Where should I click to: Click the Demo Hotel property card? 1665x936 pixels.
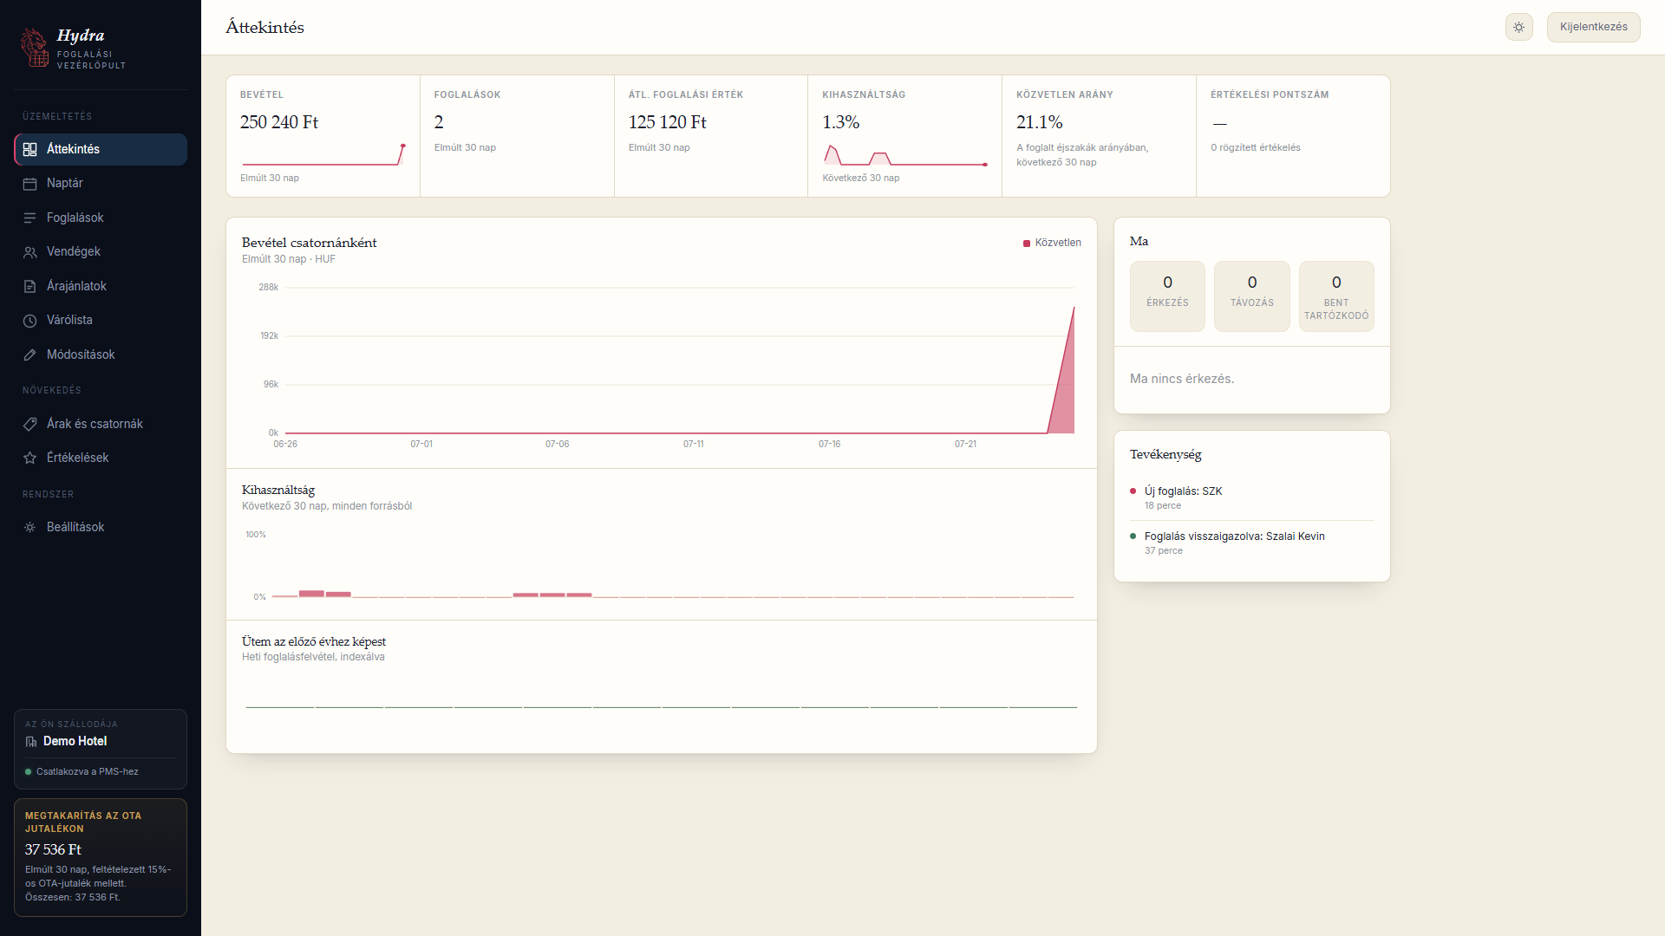click(x=101, y=749)
